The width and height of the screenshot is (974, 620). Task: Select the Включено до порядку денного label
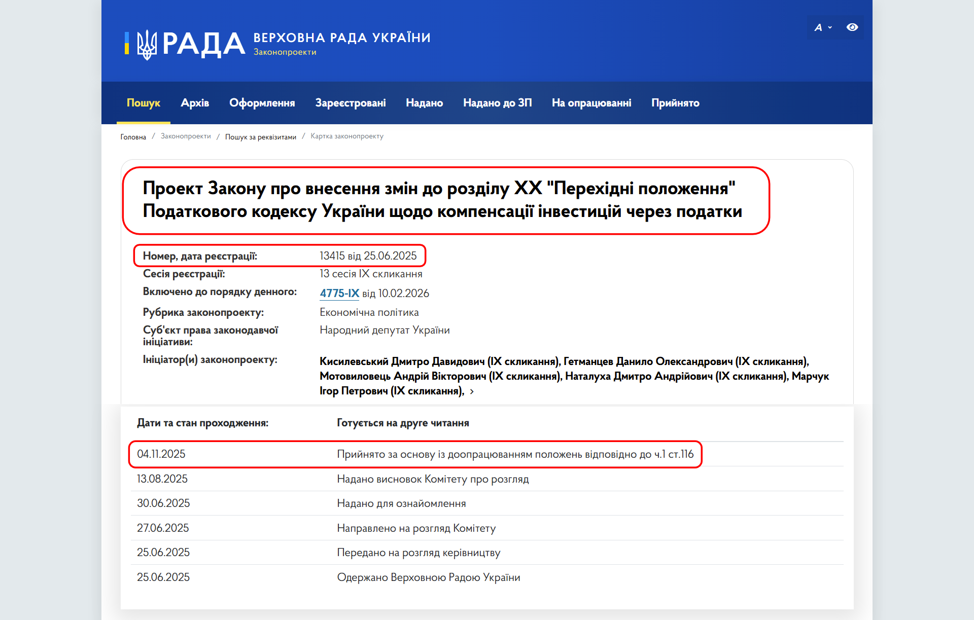[220, 291]
